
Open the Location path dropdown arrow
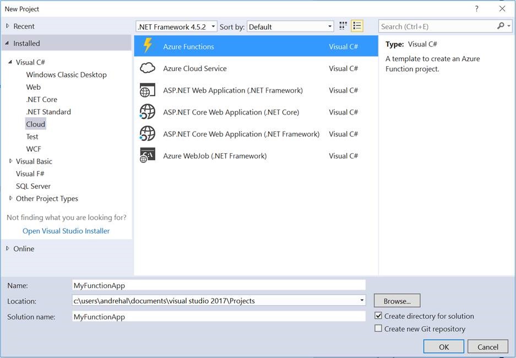pos(362,300)
